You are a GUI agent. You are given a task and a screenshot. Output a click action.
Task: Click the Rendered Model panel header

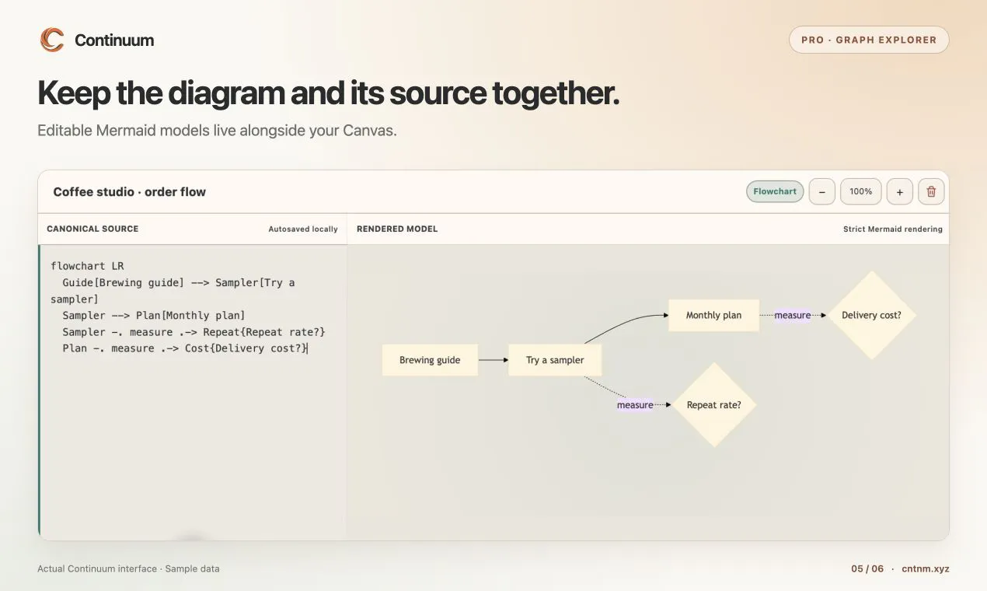397,229
